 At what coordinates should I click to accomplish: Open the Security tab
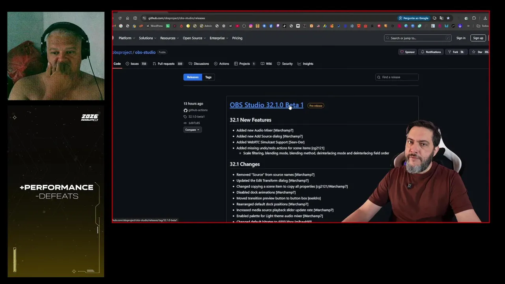click(285, 64)
